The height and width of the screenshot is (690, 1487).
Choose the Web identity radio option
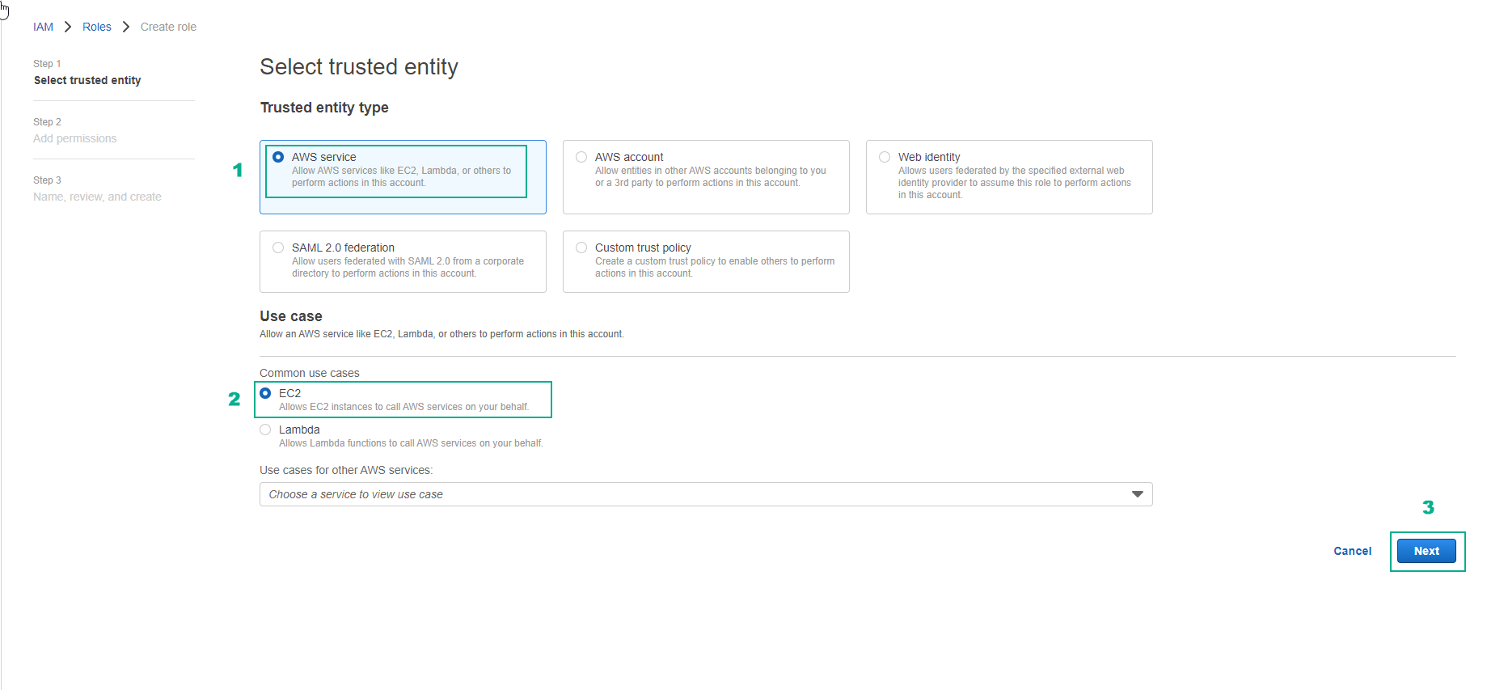(885, 157)
